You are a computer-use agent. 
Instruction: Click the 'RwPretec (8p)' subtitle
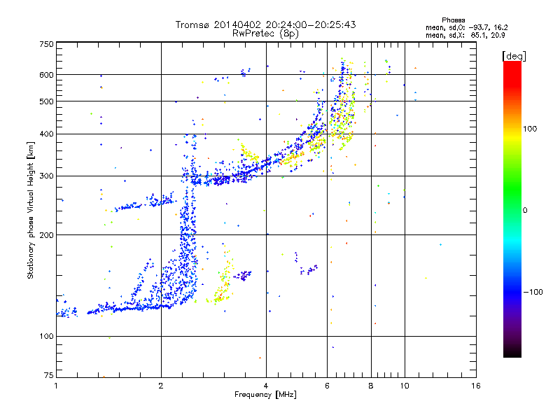265,34
